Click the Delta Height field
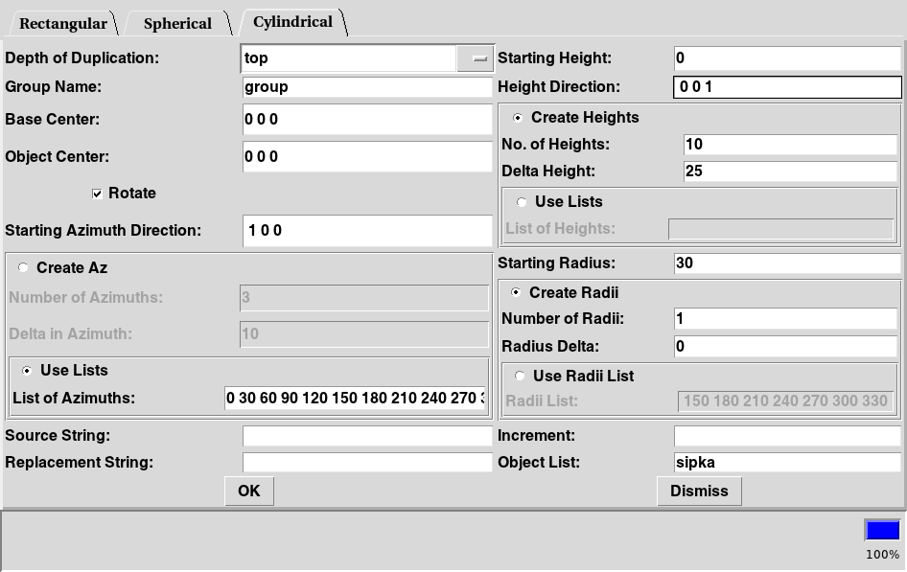 (790, 171)
